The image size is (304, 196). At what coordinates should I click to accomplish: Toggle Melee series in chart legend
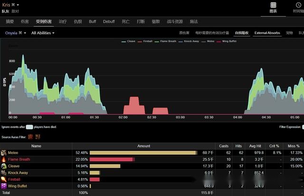click(x=208, y=41)
